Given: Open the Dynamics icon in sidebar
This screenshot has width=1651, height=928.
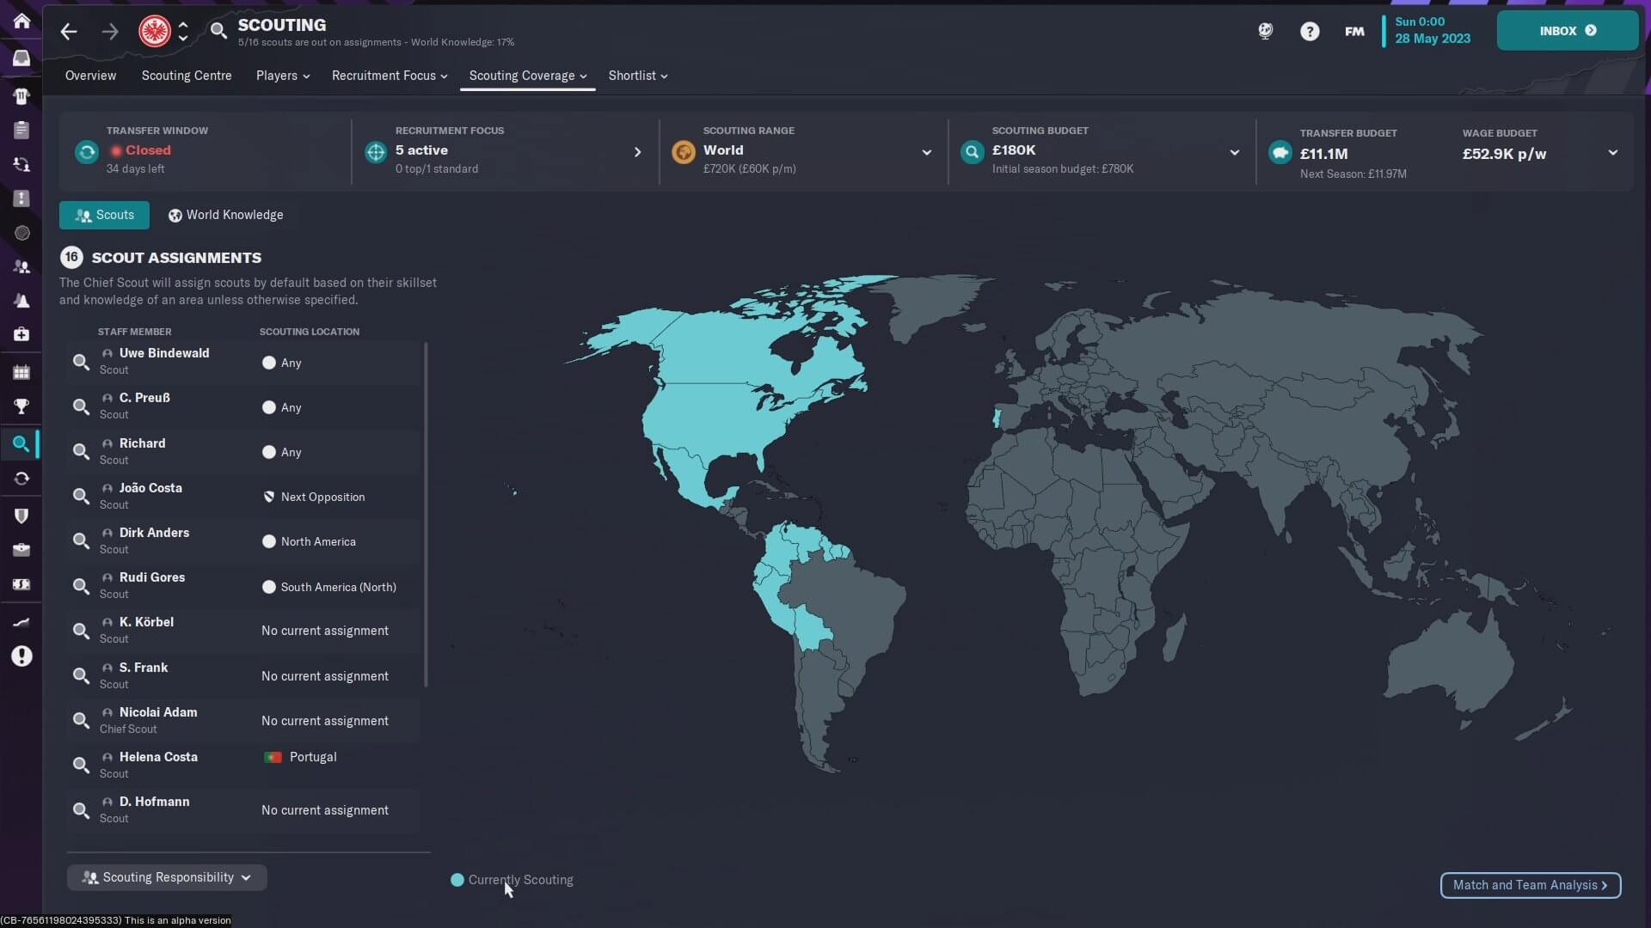Looking at the screenshot, I should point(21,164).
